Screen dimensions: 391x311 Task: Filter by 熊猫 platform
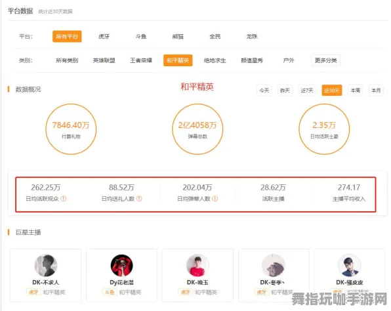[178, 36]
